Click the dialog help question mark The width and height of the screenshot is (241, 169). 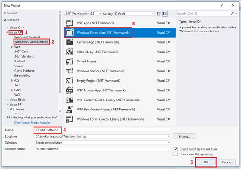tap(222, 5)
